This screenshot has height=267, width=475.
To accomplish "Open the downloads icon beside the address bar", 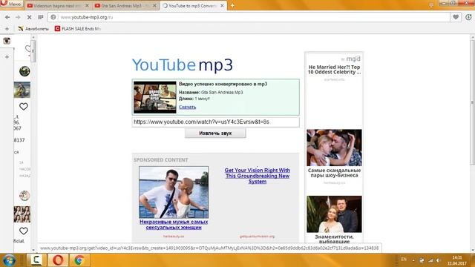I will [x=468, y=17].
